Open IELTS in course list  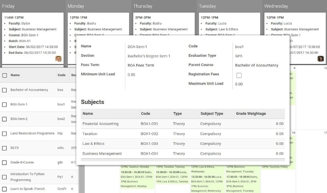[x=14, y=148]
